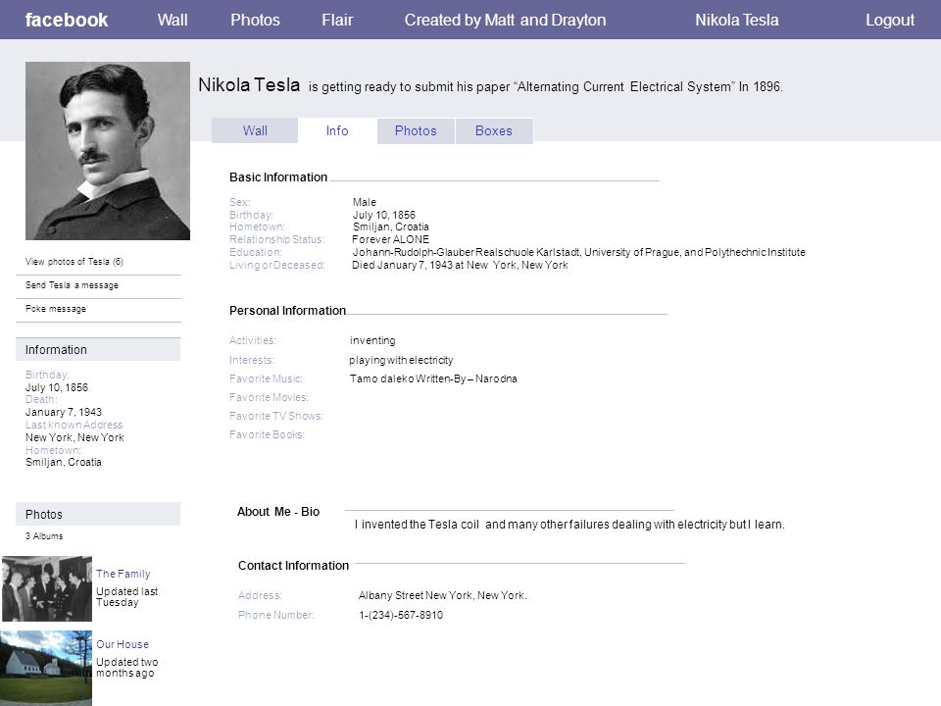Click the status text about submitting paper
941x706 pixels.
546,87
